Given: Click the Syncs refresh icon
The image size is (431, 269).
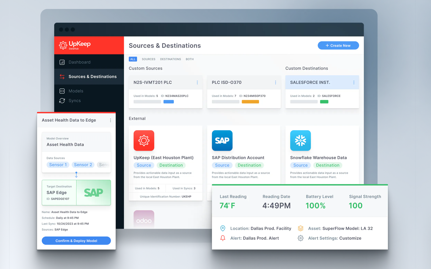Looking at the screenshot, I should (x=62, y=101).
